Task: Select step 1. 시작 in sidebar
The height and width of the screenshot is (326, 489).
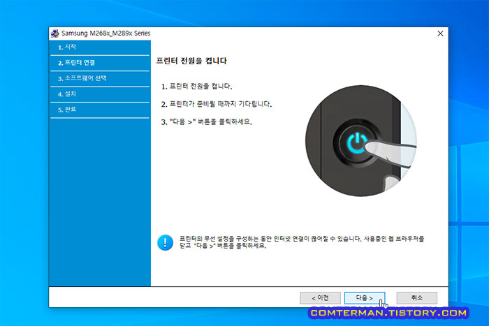Action: coord(100,47)
